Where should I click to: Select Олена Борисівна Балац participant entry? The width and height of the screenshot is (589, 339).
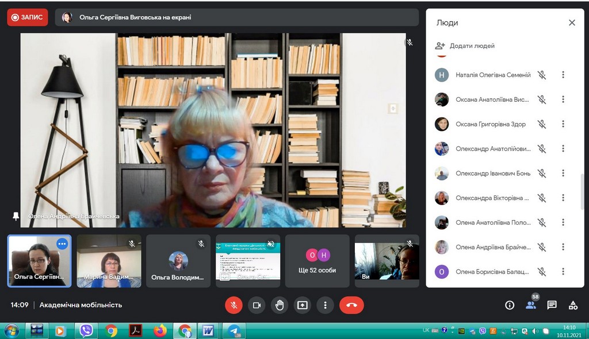point(492,272)
